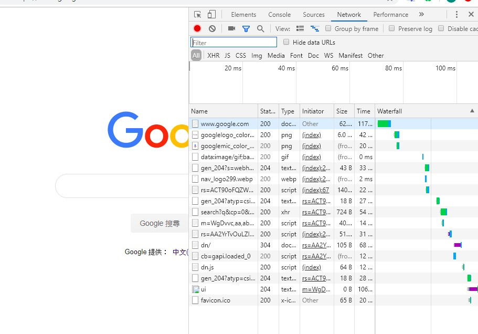Activate the inspect element picker icon
478x334 pixels.
(197, 15)
